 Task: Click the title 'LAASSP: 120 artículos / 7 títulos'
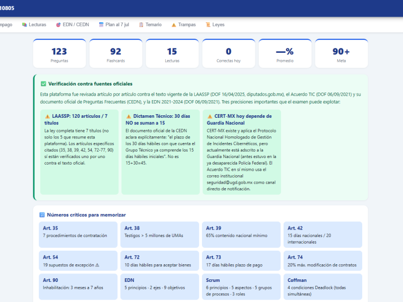pos(76,119)
